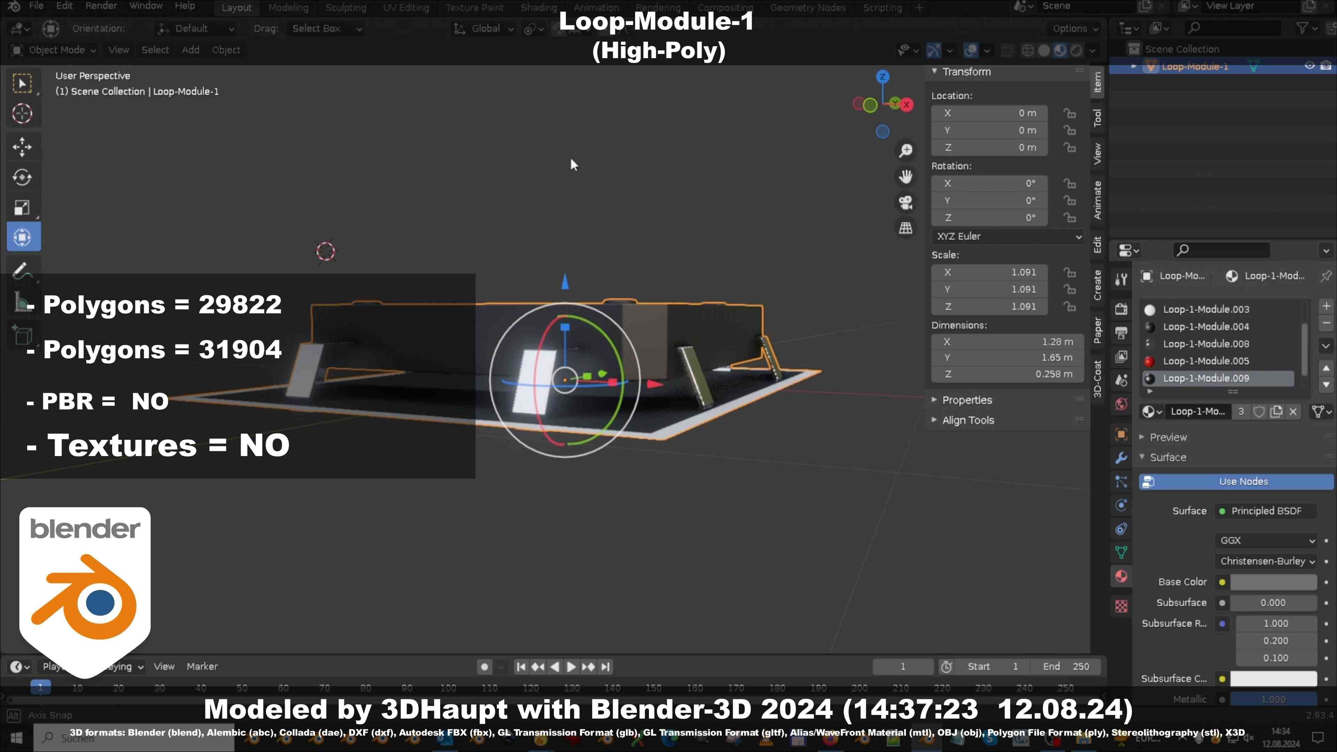1337x752 pixels.
Task: Jump to the end frame
Action: [605, 667]
